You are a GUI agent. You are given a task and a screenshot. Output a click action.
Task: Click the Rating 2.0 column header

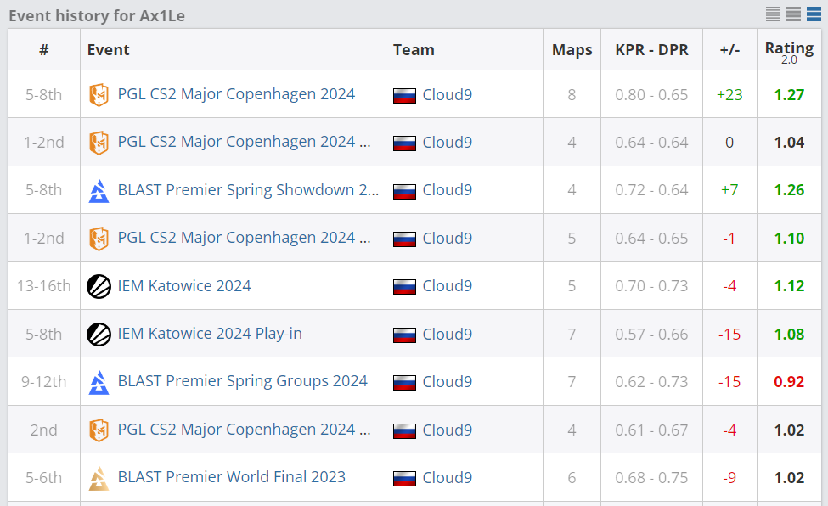pyautogui.click(x=789, y=52)
